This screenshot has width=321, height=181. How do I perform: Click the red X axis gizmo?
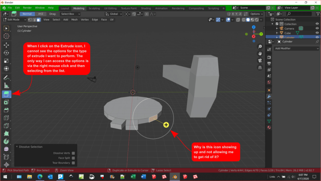pyautogui.click(x=254, y=37)
